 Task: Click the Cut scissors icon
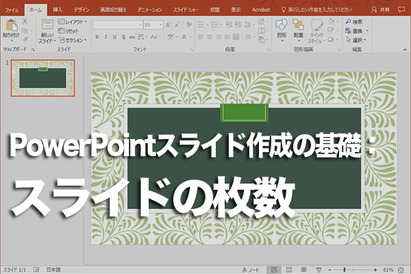click(25, 21)
